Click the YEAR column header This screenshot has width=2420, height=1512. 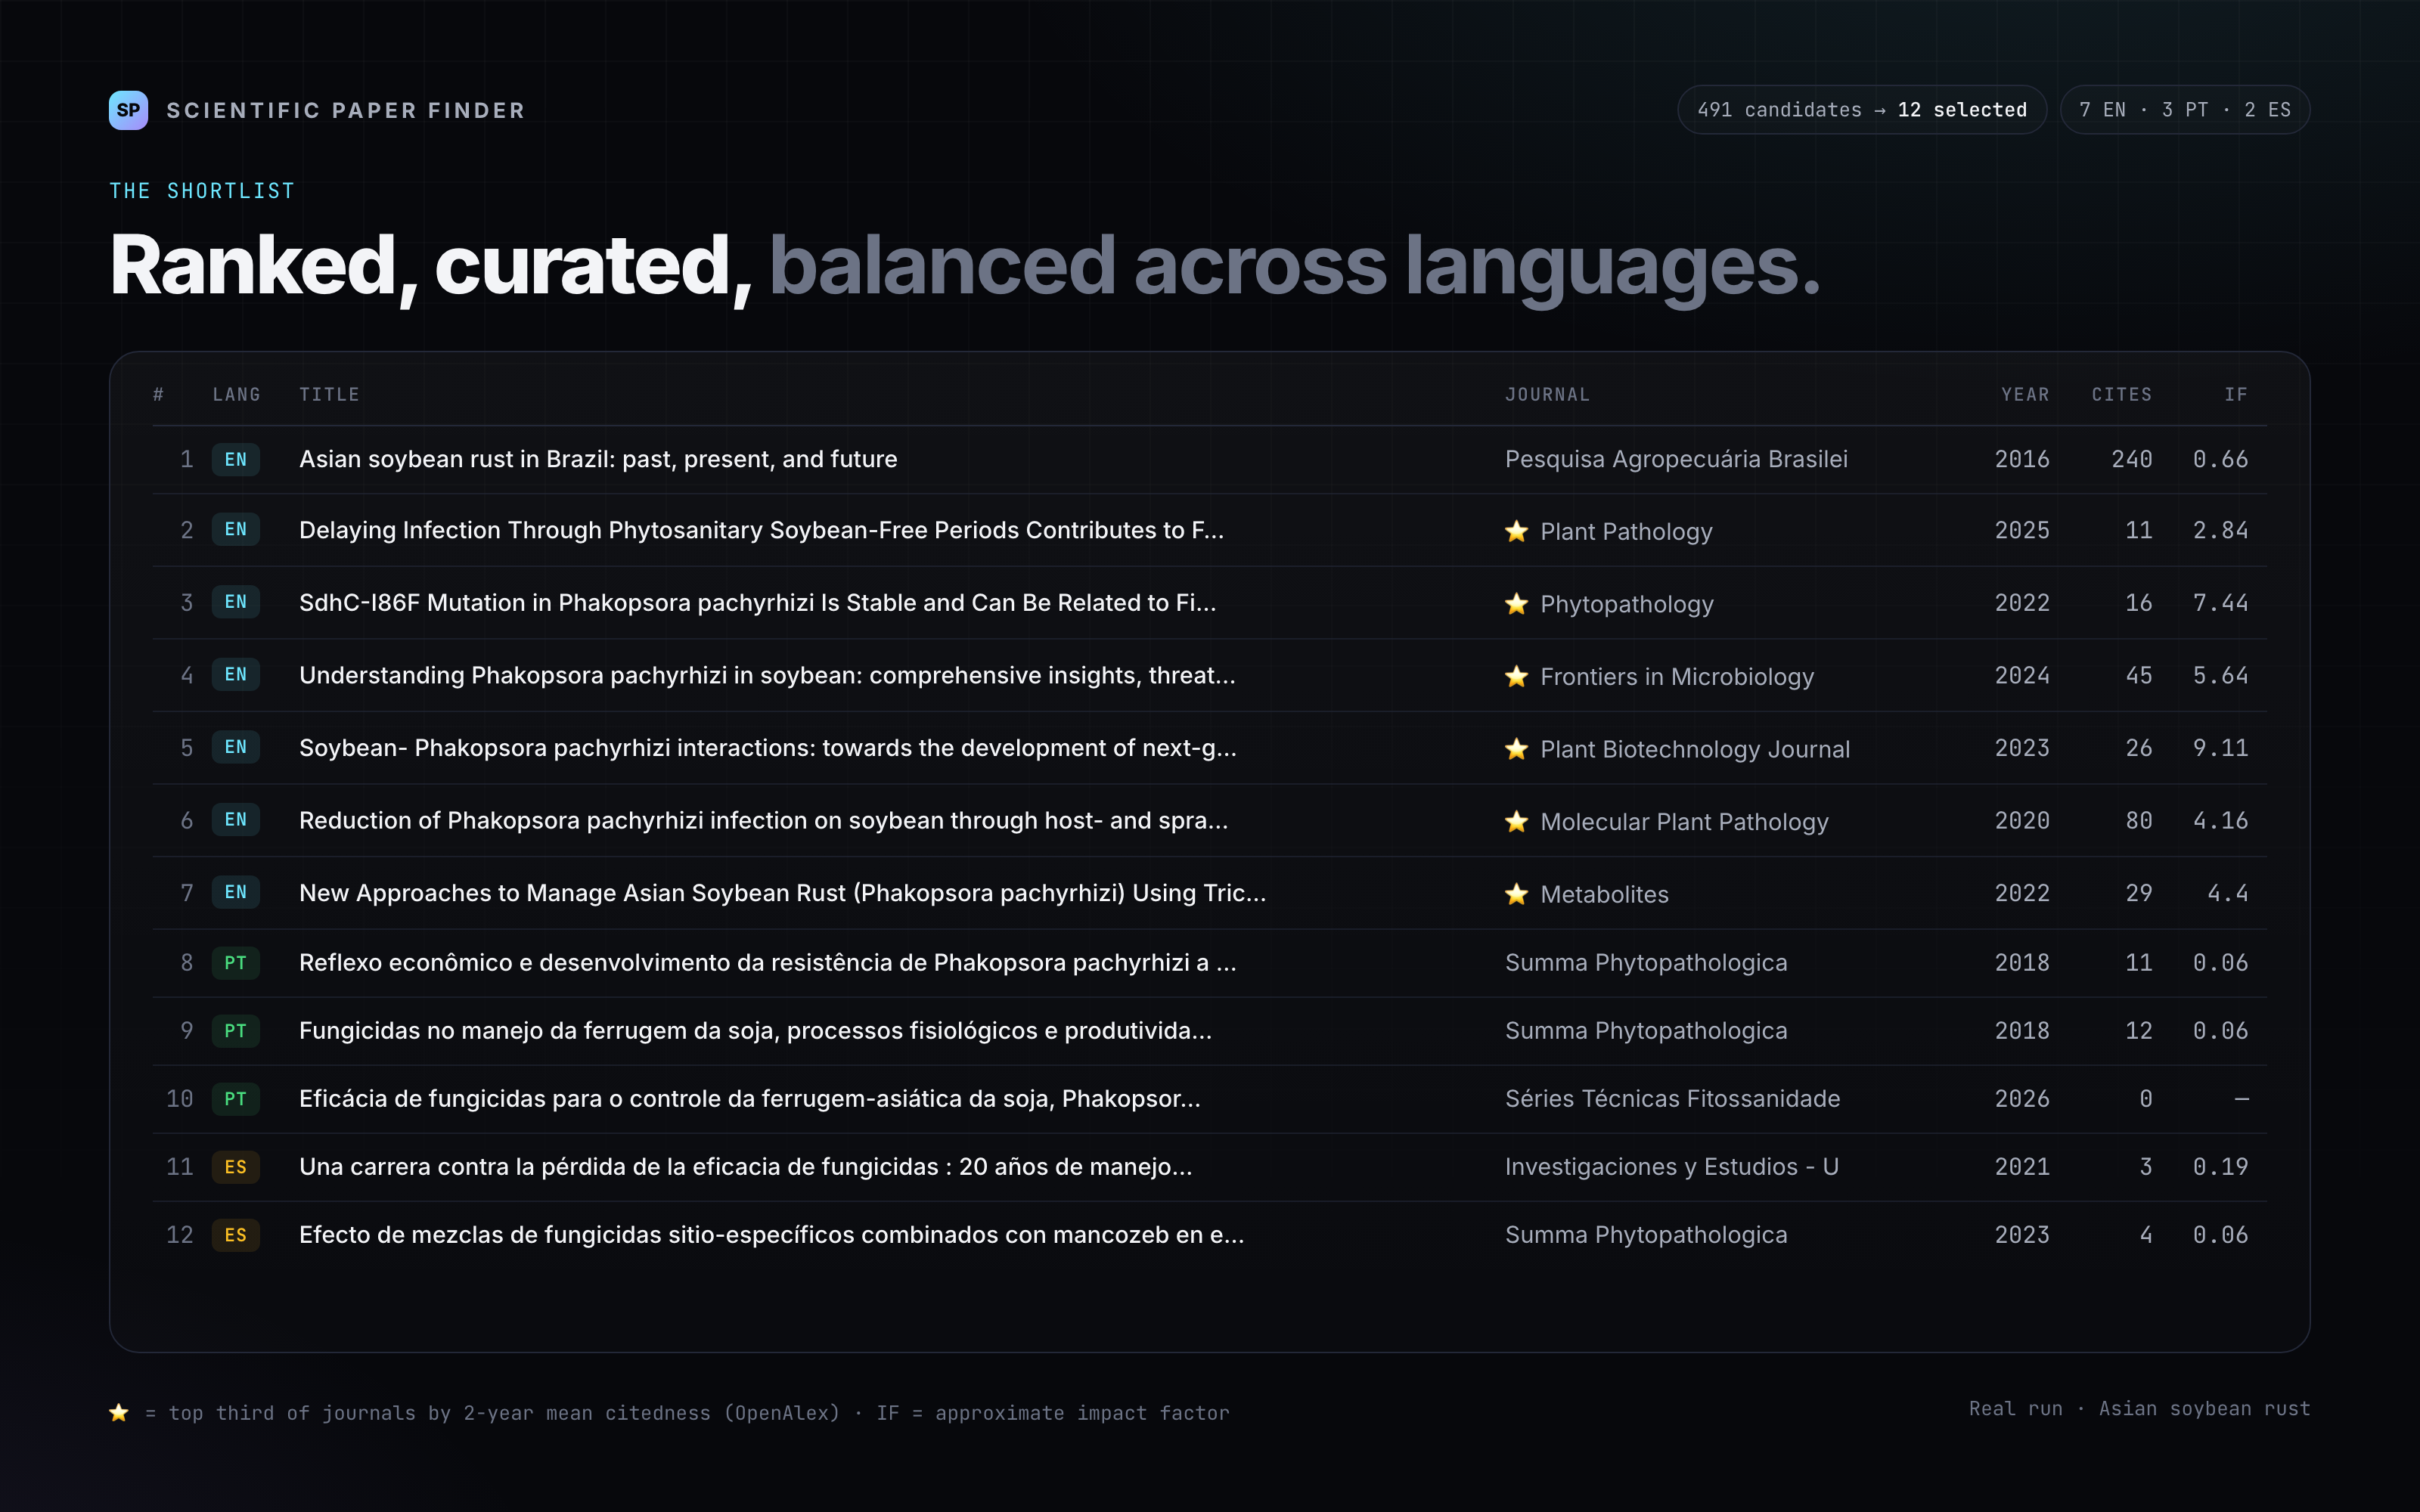pyautogui.click(x=2025, y=395)
